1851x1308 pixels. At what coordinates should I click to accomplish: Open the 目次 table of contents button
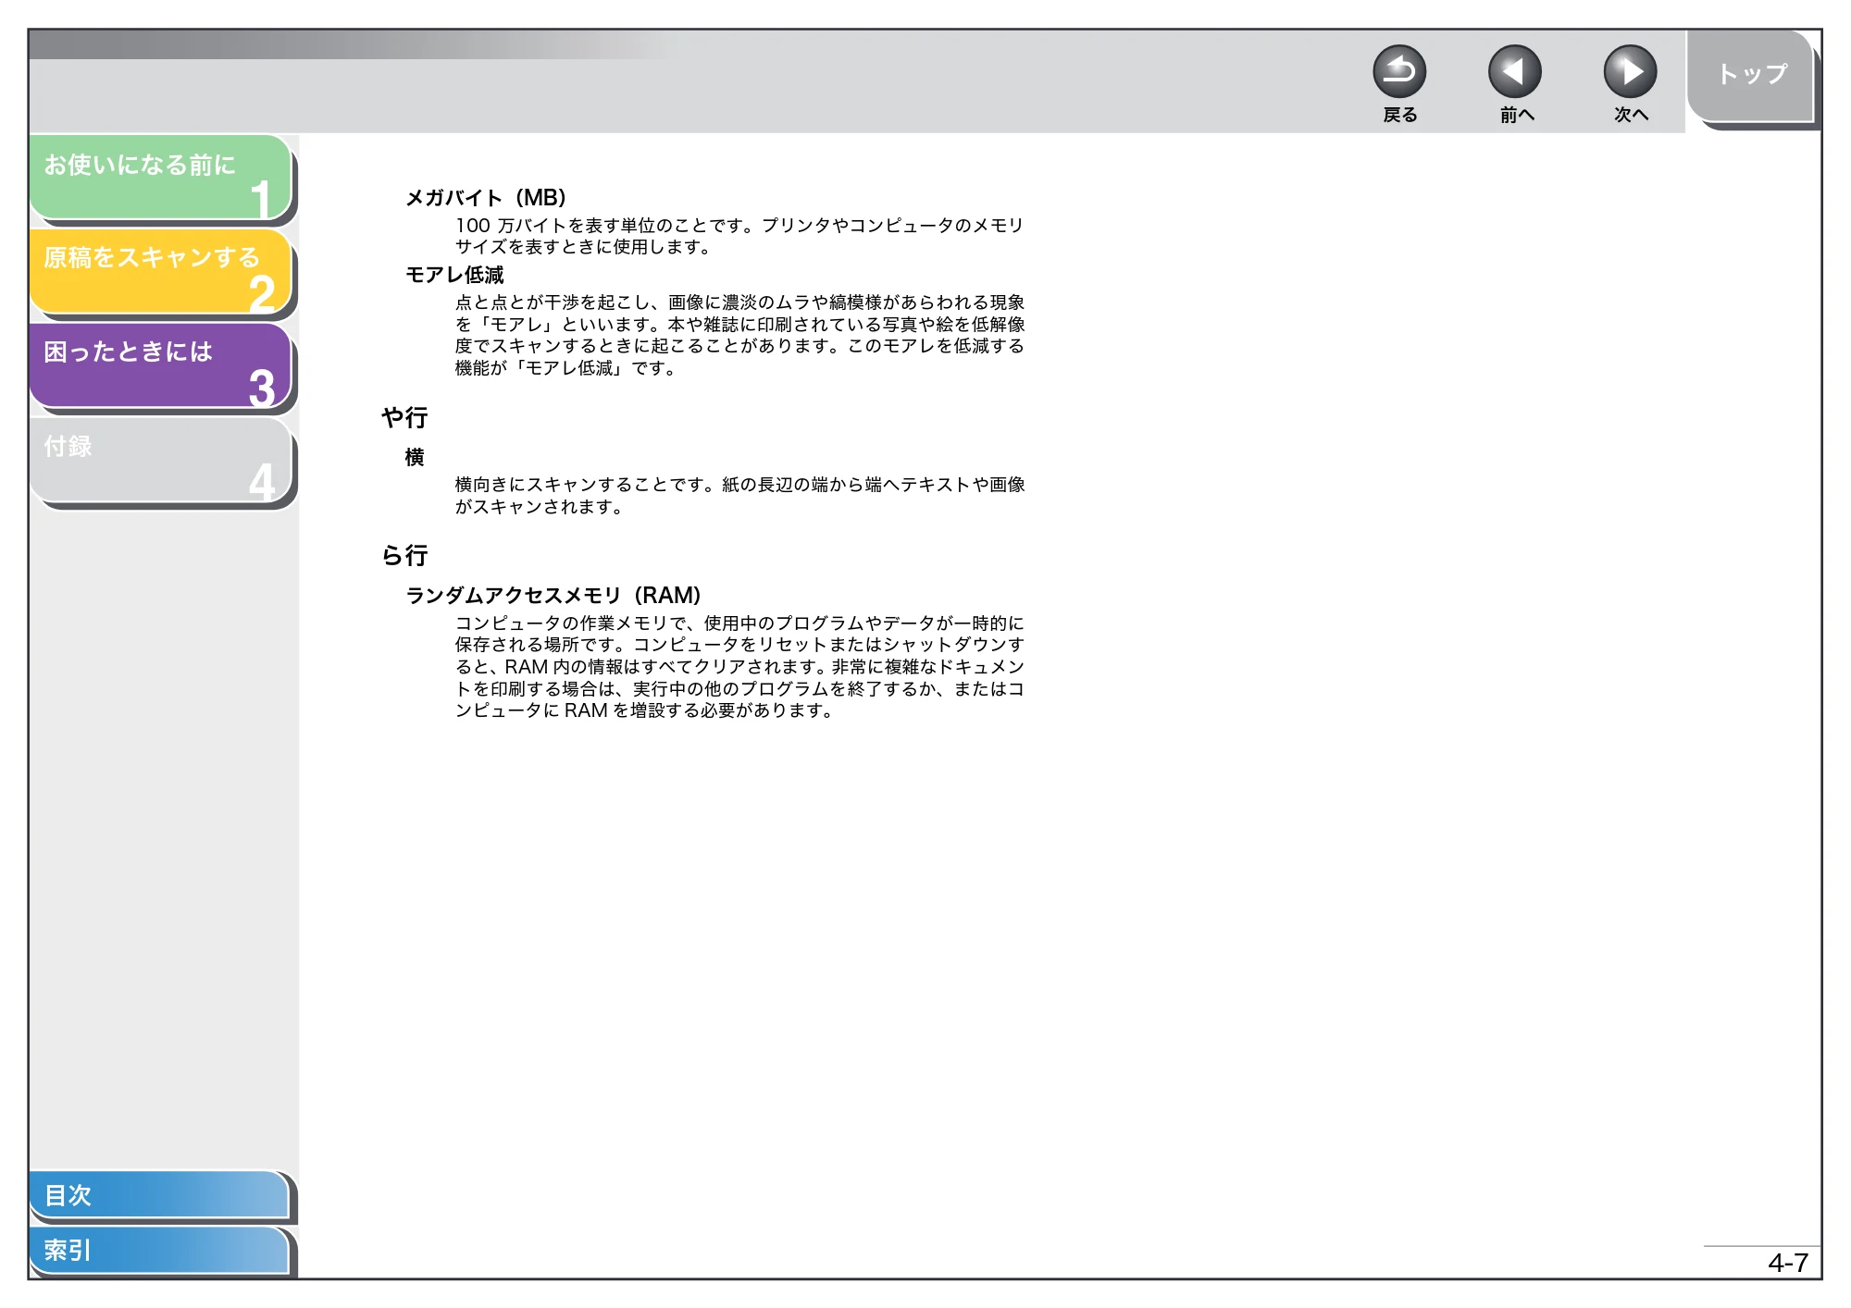coord(159,1195)
